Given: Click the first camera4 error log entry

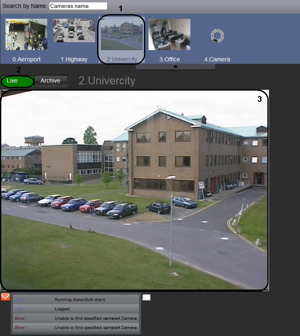Looking at the screenshot, I should 95,318.
